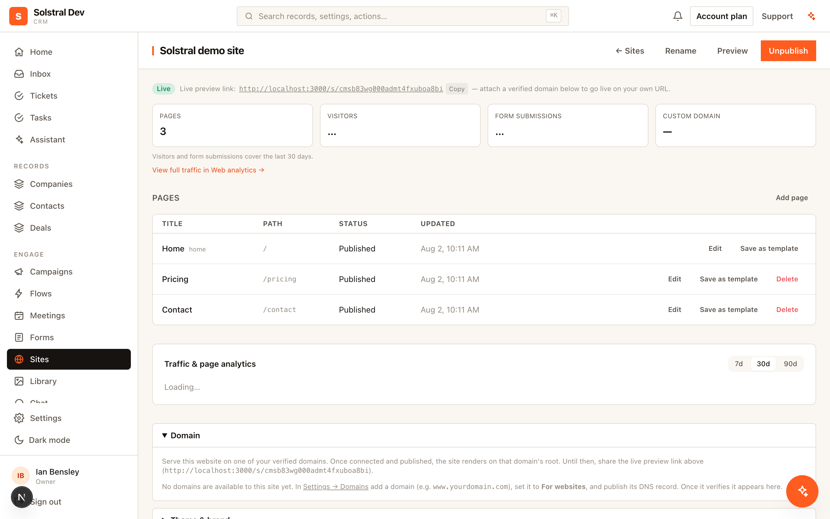
Task: Open Forms in sidebar
Action: click(69, 337)
